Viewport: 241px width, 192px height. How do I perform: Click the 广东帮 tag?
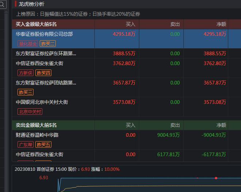point(26,144)
